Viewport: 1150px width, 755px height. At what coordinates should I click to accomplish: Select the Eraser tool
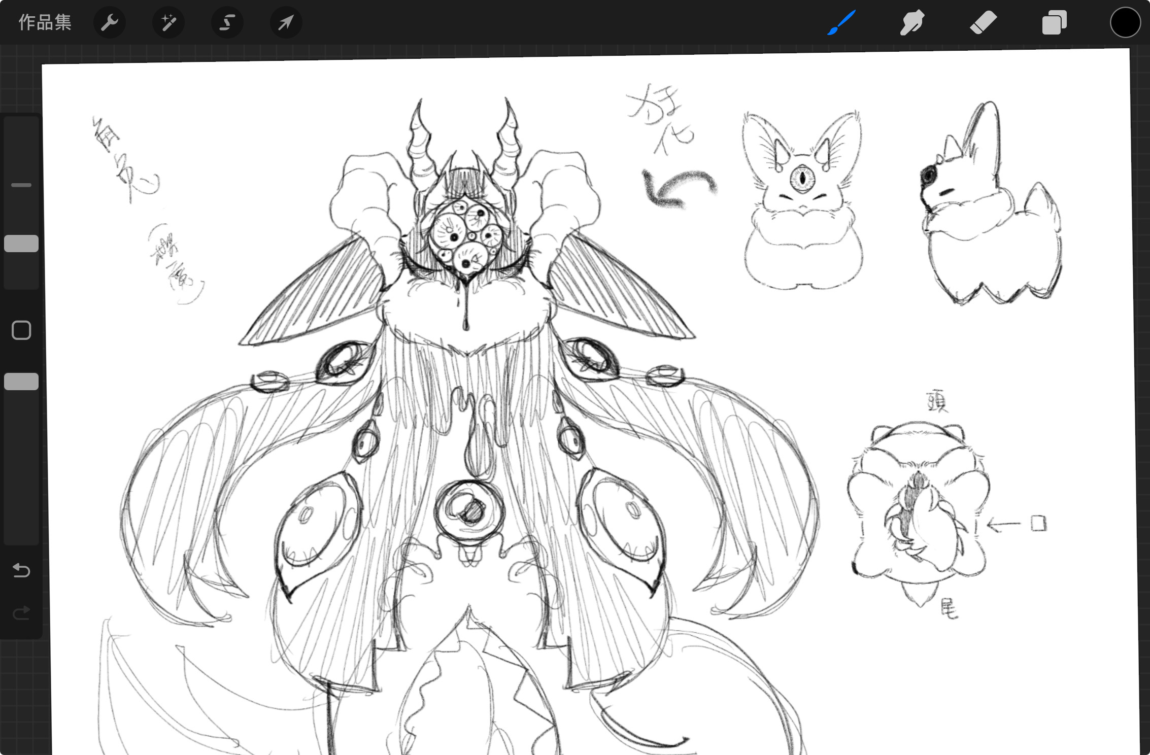click(x=983, y=23)
